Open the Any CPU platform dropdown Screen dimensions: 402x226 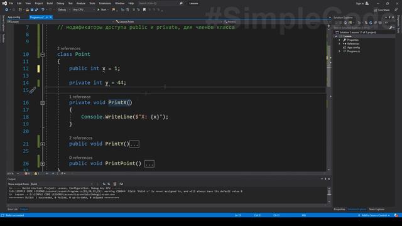coord(84,10)
